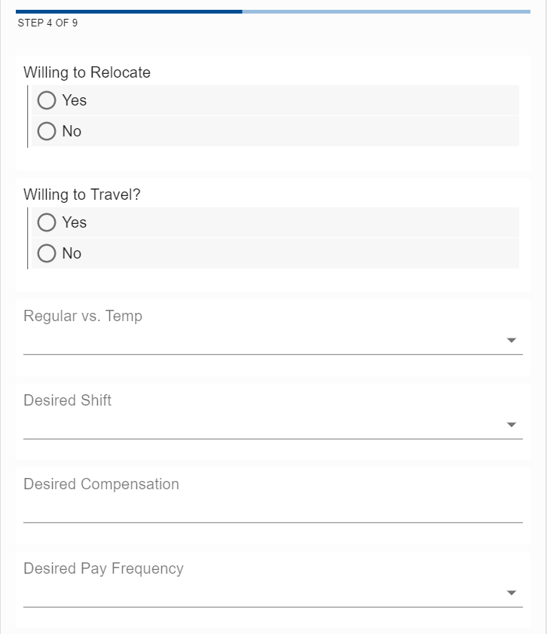Select No for Willing to Relocate
Screen dimensions: 547x634
(x=47, y=131)
